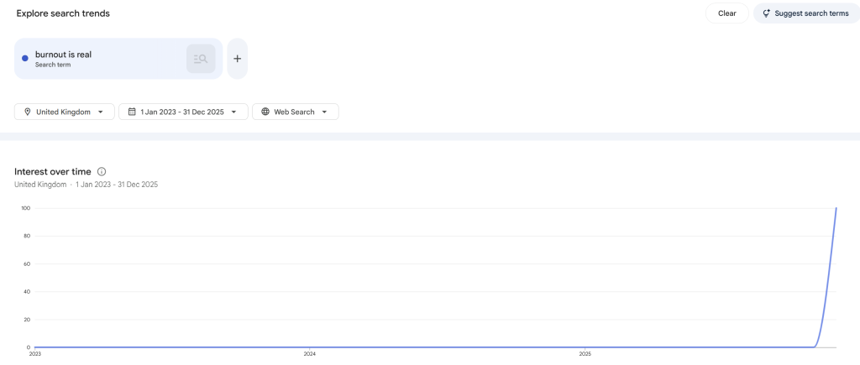The height and width of the screenshot is (365, 860).
Task: Click the search list icon in term chip
Action: [x=201, y=59]
